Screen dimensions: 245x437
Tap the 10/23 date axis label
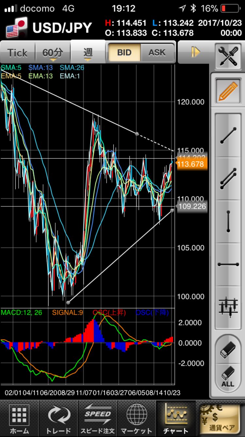tap(171, 392)
